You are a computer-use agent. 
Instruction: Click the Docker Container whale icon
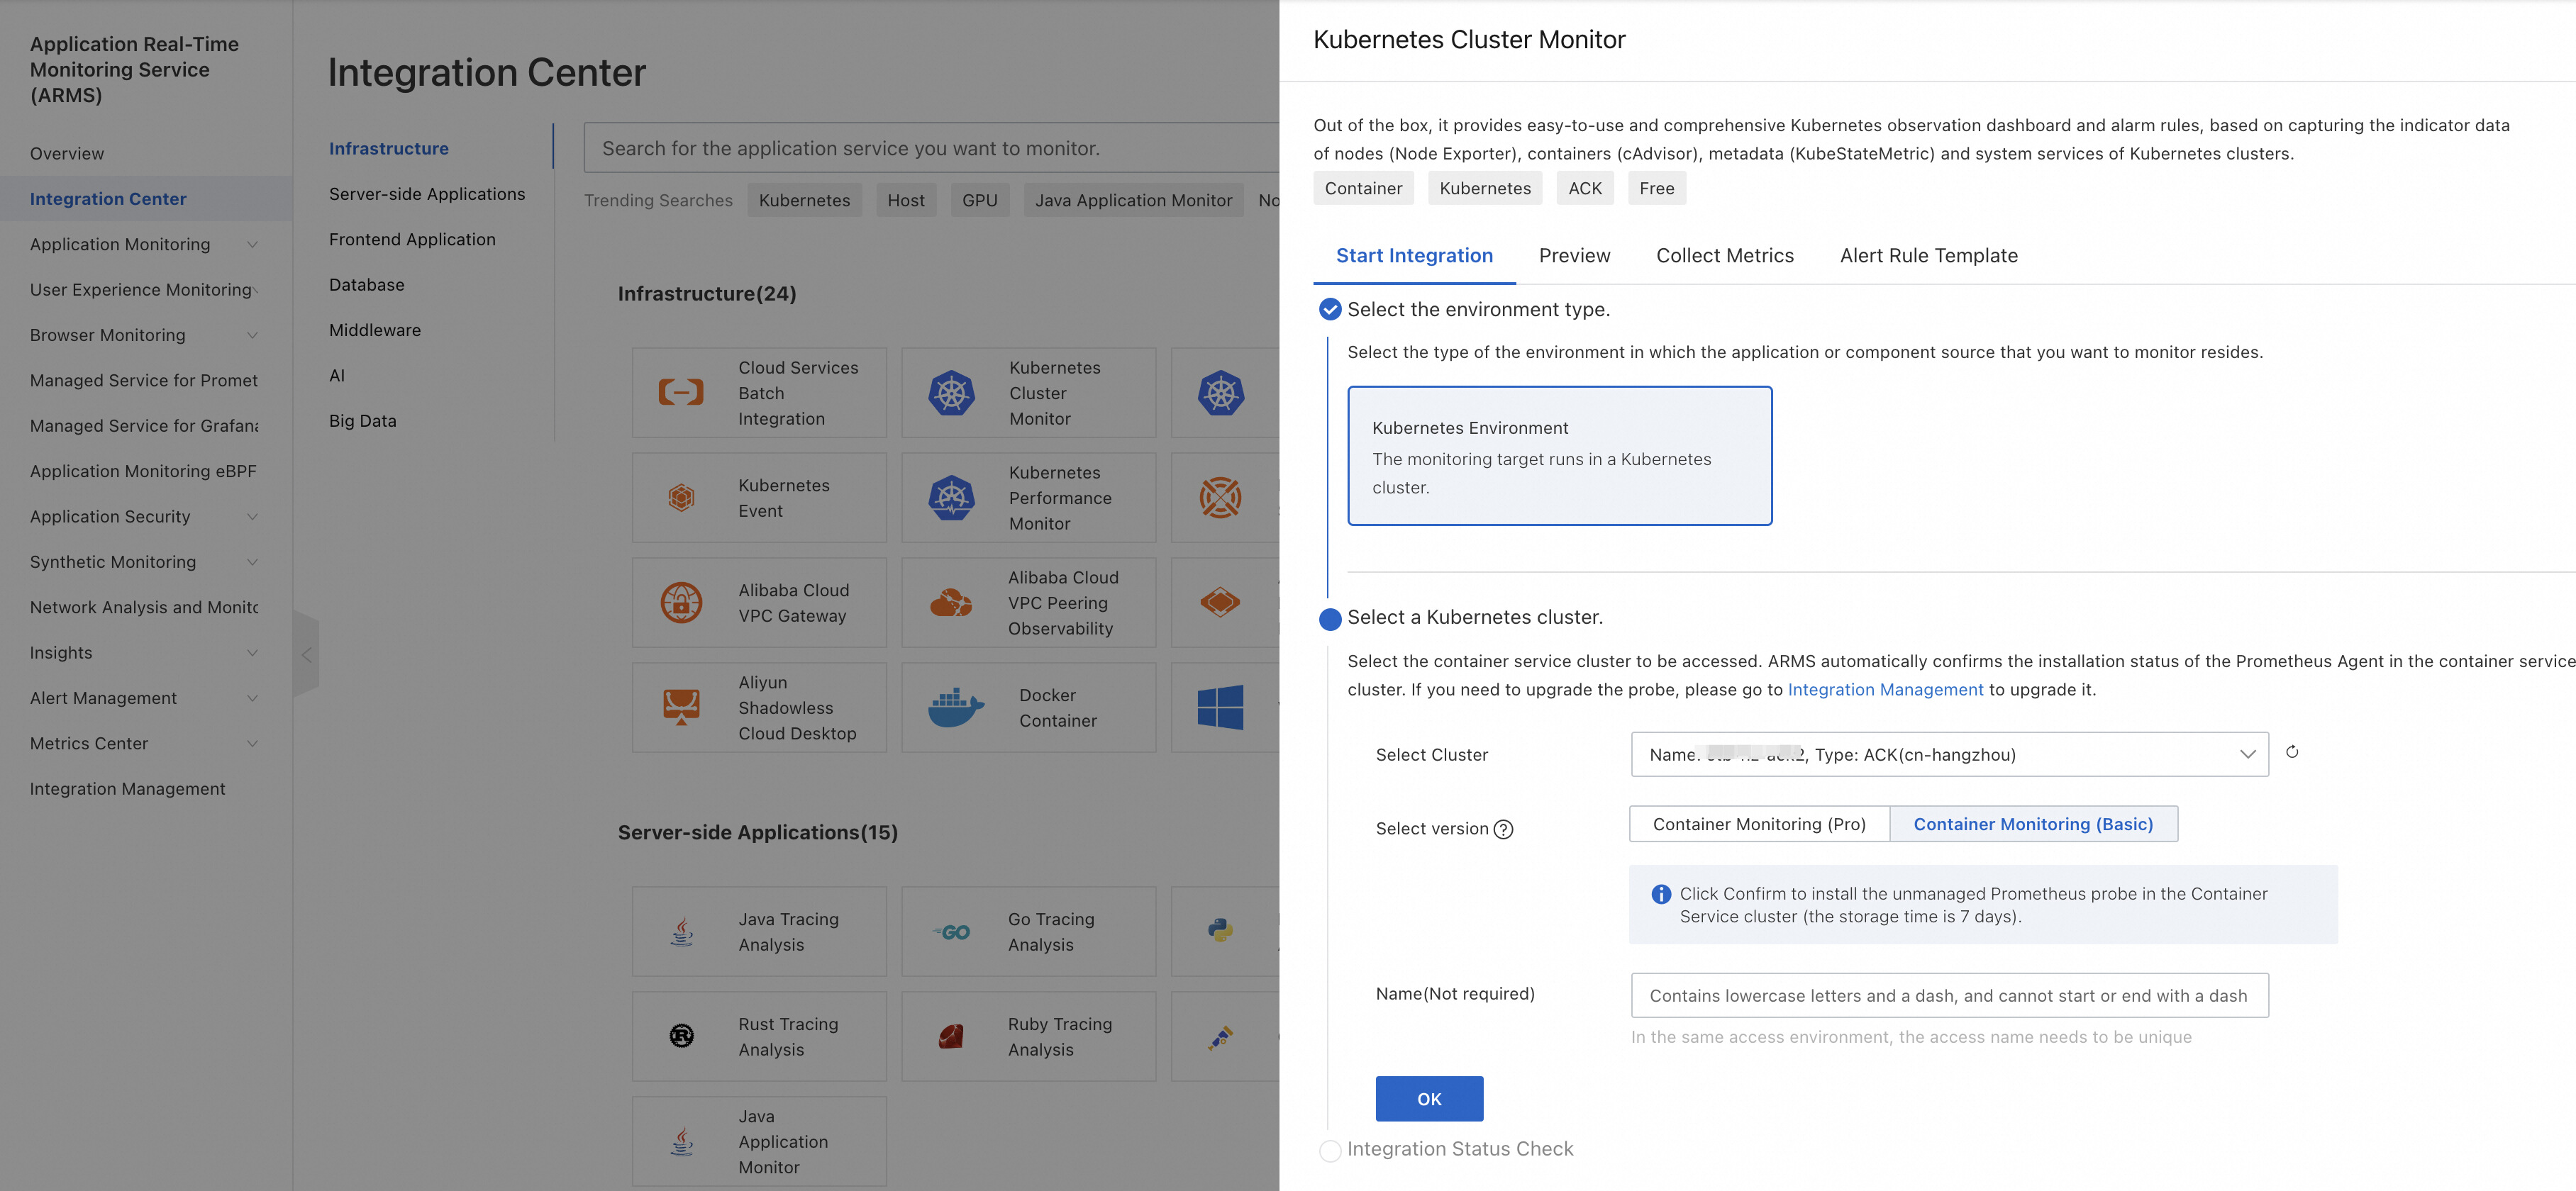[x=955, y=708]
